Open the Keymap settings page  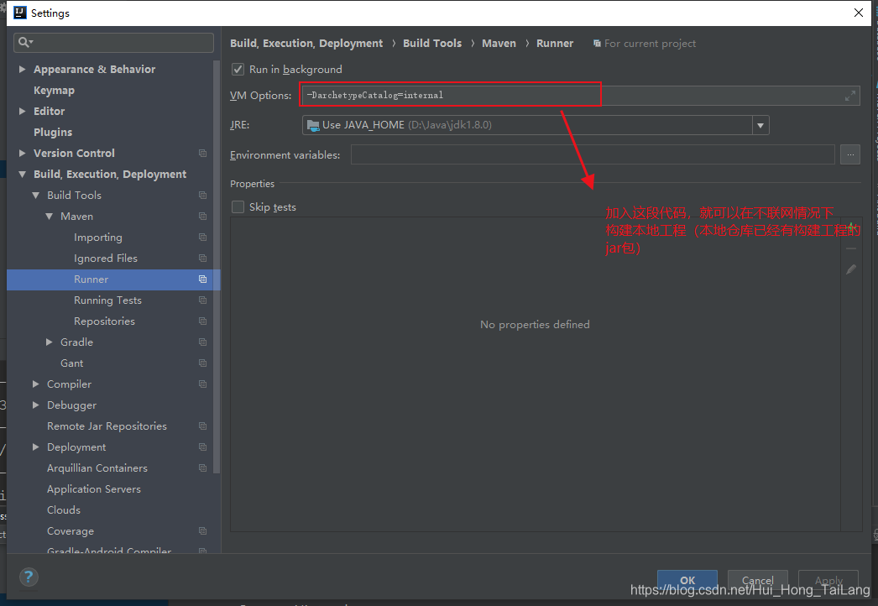tap(54, 90)
